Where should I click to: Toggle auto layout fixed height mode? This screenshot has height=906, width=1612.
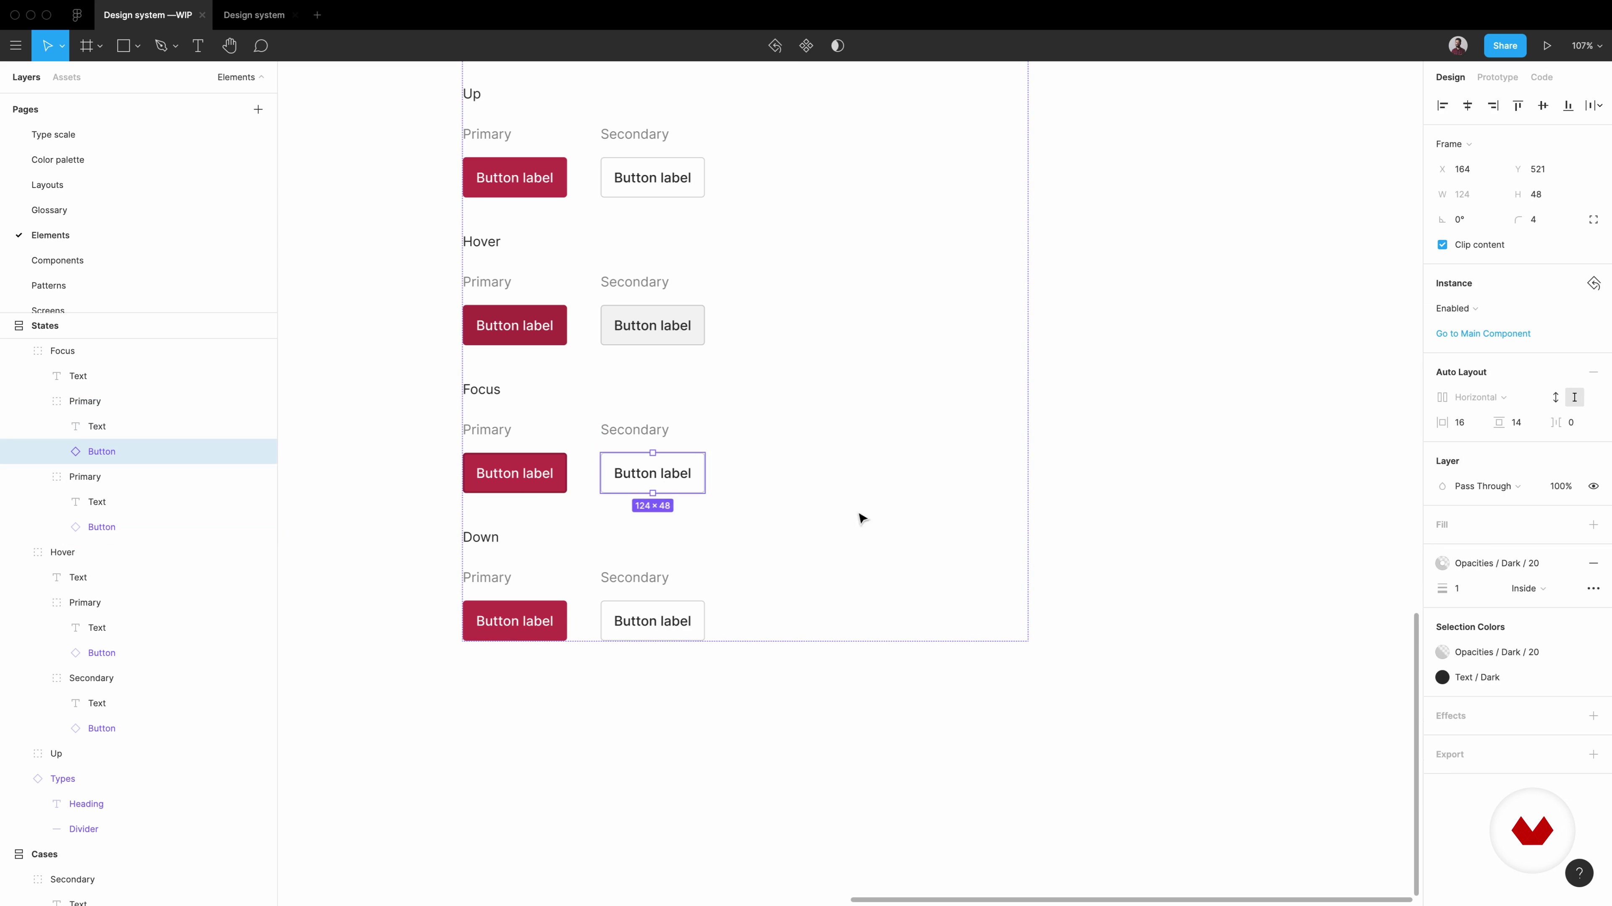click(x=1575, y=397)
